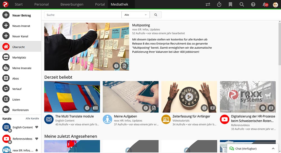This screenshot has height=153, width=281.
Task: Open Meine Aufgaben post title
Action: pos(125,116)
